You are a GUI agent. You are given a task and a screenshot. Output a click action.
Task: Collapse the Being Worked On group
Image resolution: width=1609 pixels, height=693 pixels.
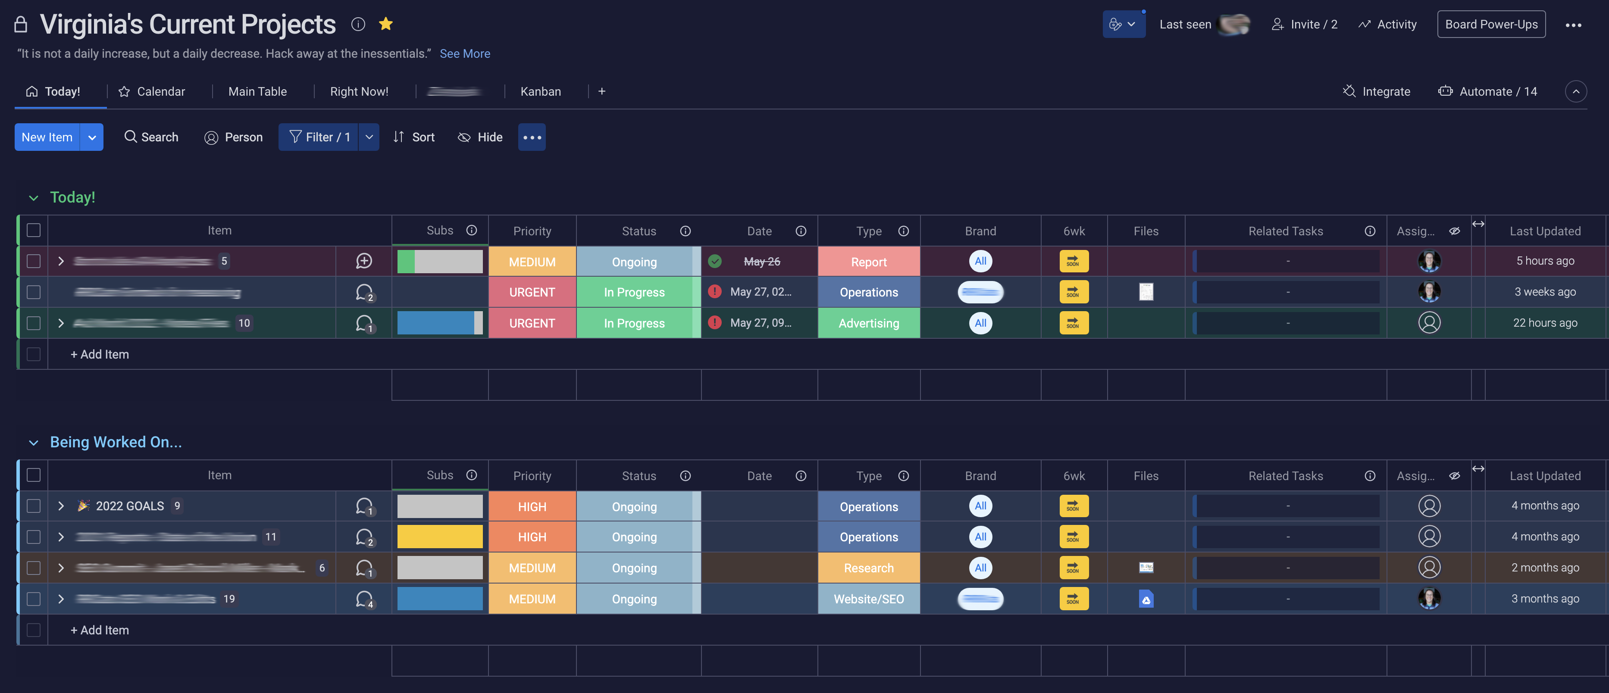(34, 443)
